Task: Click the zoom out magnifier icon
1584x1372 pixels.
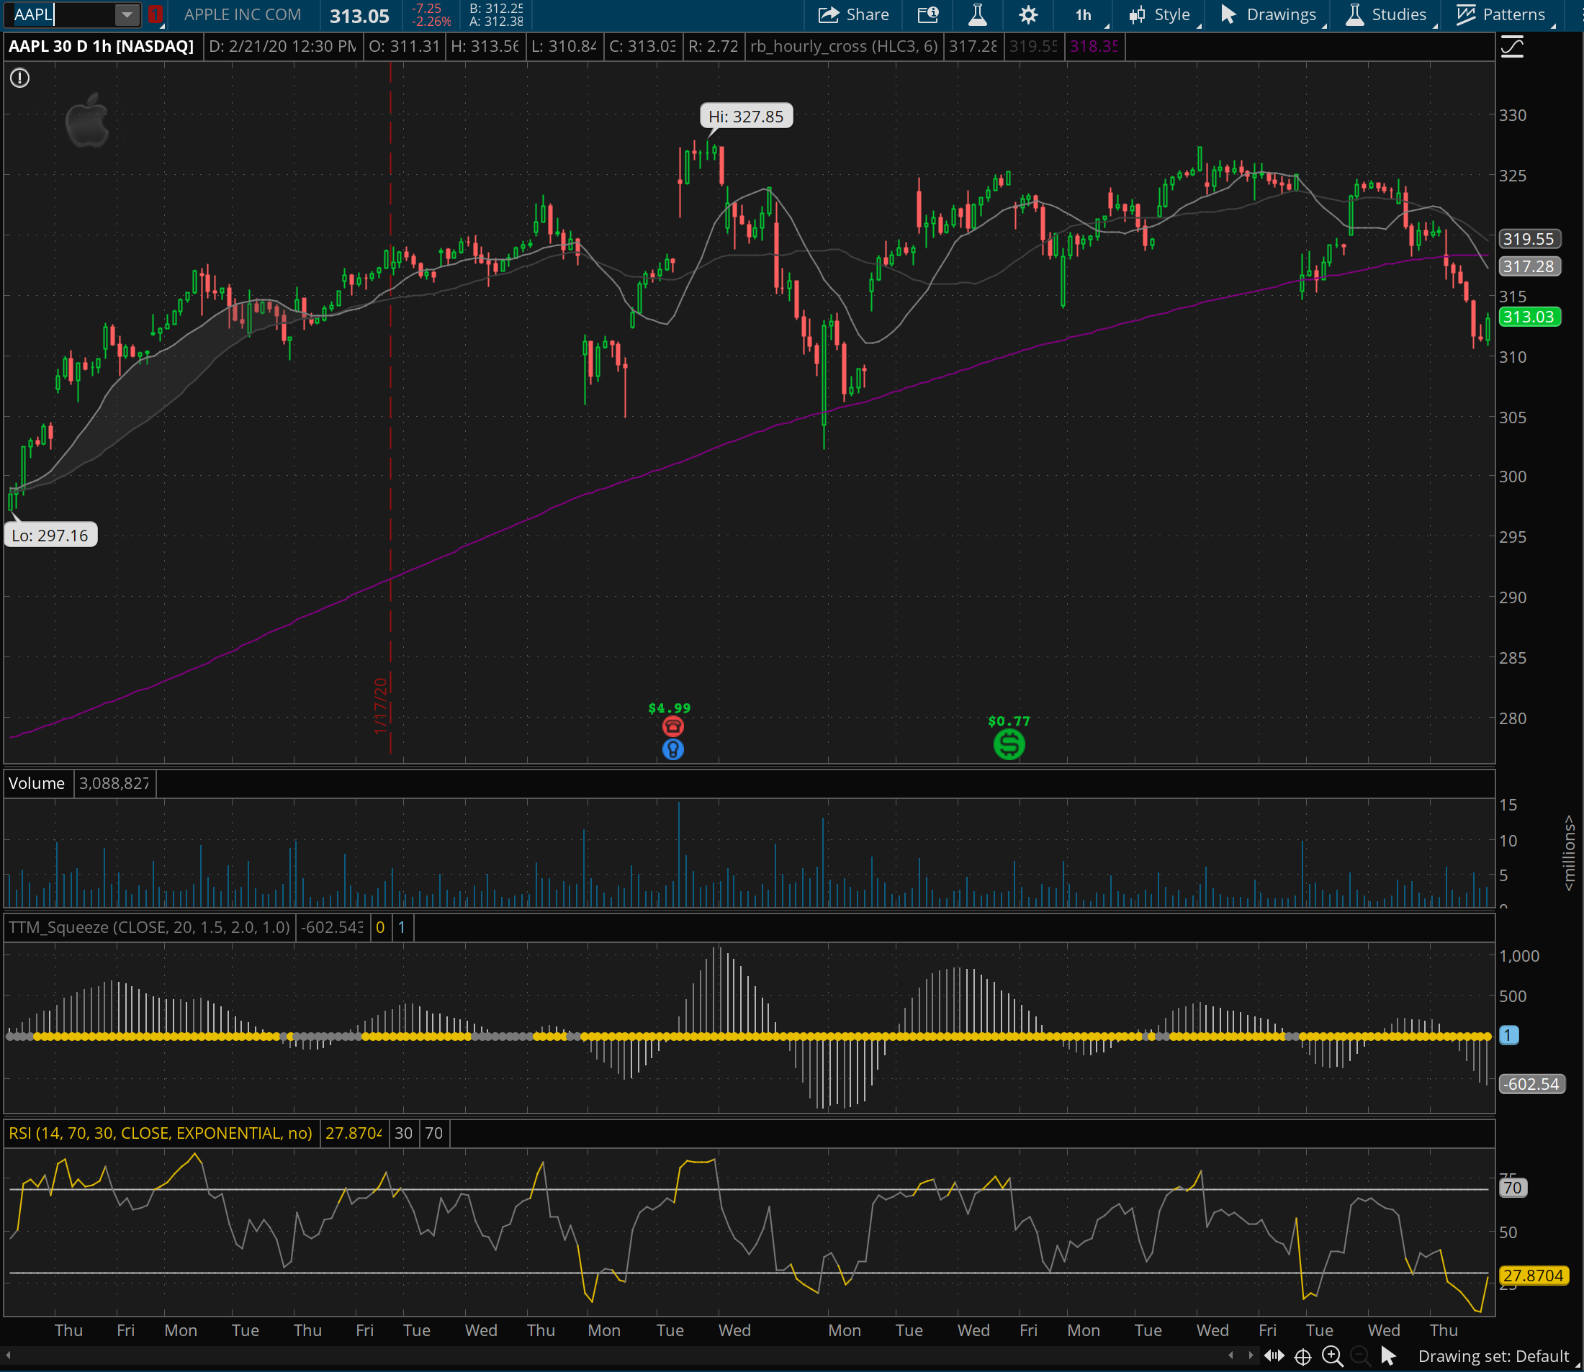Action: tap(1360, 1355)
